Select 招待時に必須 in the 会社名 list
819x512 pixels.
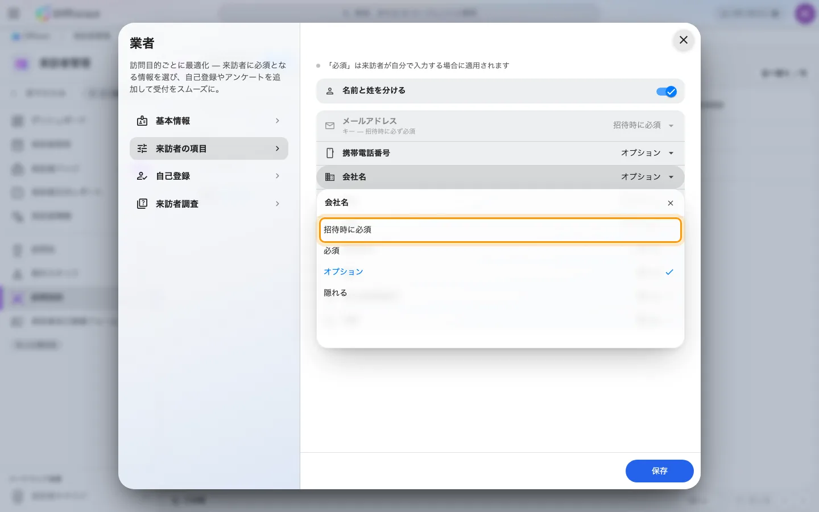[x=500, y=230]
